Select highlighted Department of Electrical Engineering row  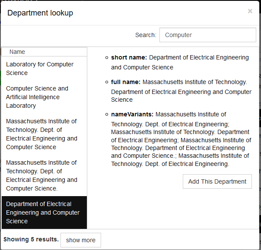44,212
